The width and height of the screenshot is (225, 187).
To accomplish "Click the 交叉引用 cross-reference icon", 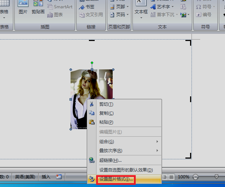I will 82,15.
